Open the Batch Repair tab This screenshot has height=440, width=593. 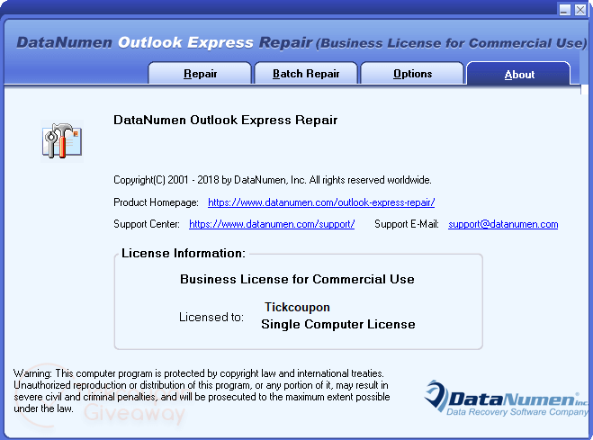(x=306, y=74)
